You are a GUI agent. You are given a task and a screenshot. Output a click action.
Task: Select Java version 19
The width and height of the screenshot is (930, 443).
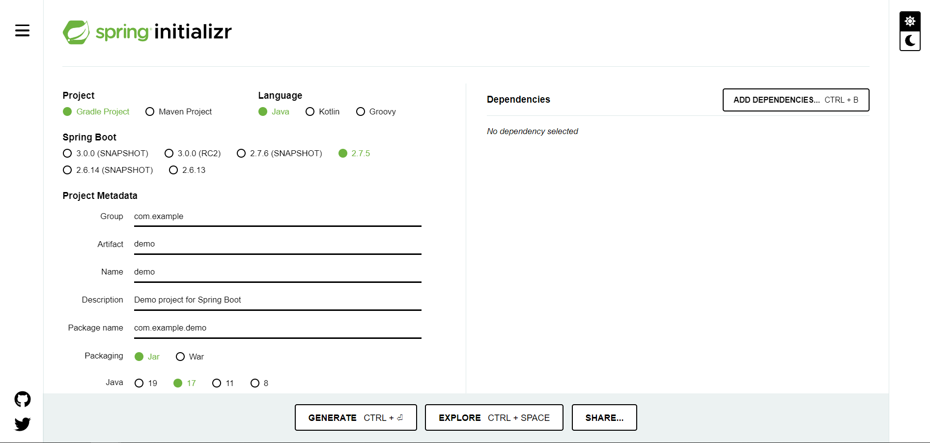pyautogui.click(x=146, y=383)
